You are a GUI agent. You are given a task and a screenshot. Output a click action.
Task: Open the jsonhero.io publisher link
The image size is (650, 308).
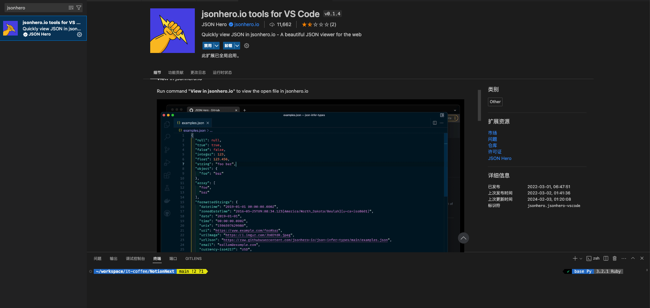pos(247,24)
